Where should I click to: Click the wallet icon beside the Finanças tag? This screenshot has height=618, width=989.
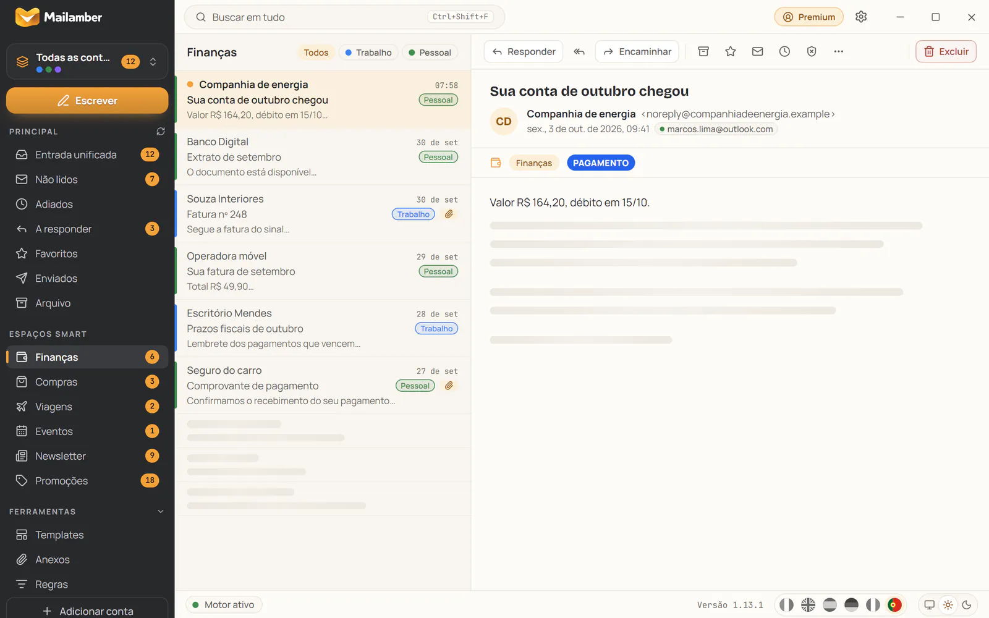pos(496,163)
